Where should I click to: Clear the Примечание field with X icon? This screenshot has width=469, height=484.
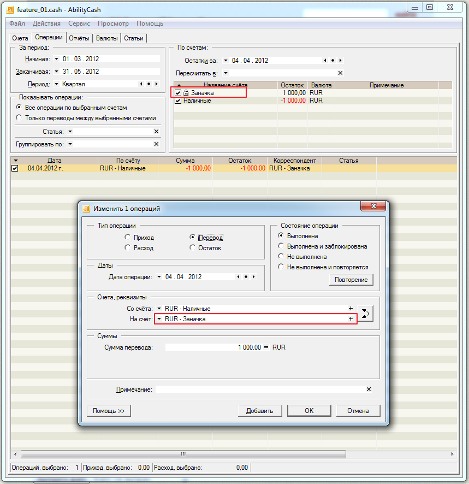point(369,389)
